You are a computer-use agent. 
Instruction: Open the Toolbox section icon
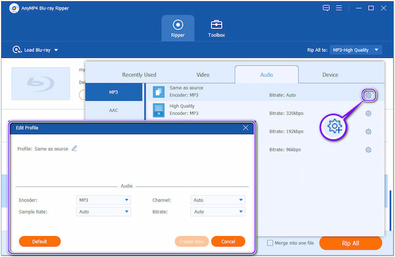coord(216,24)
